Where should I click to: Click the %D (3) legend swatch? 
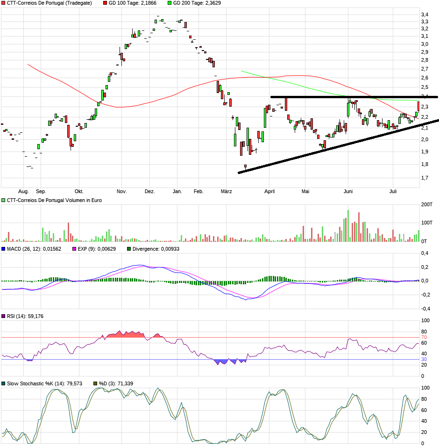pos(95,383)
